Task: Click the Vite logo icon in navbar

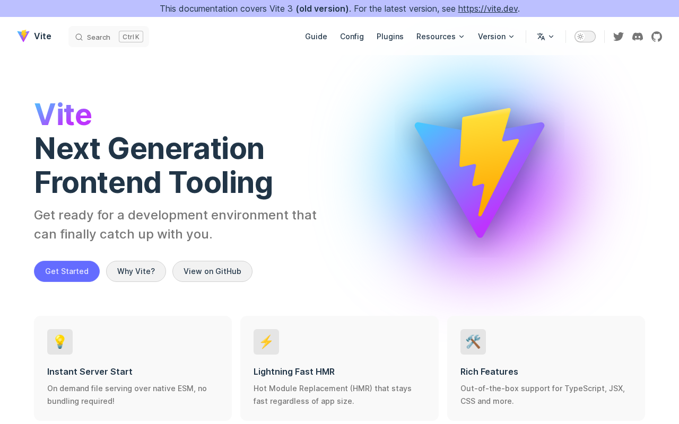Action: pos(23,36)
